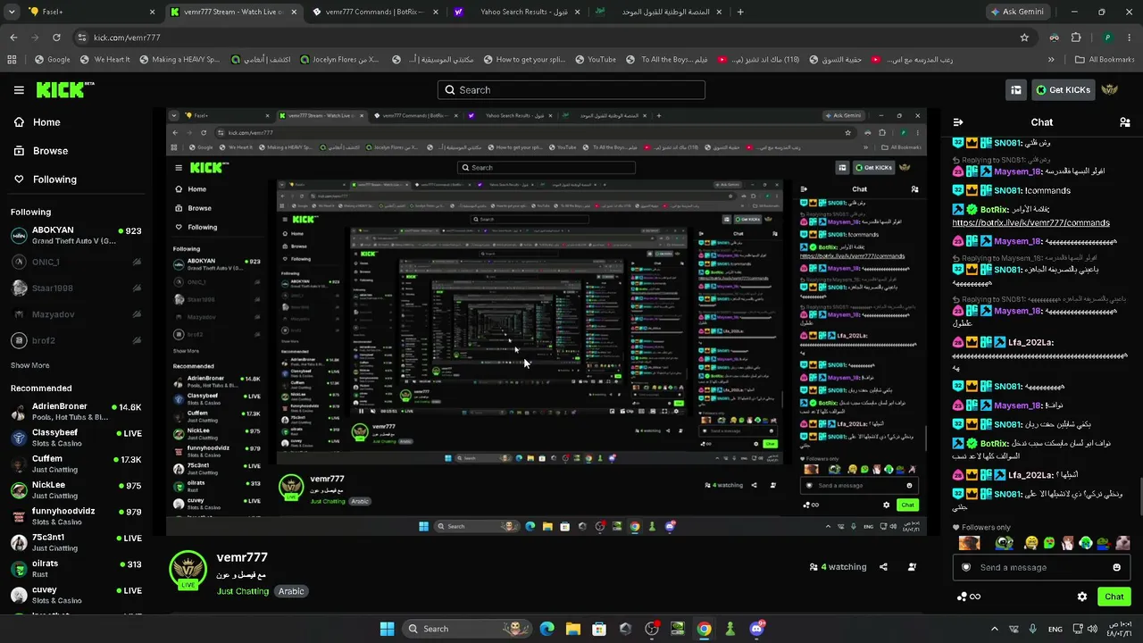Open a new browser tab
This screenshot has height=643, width=1143.
[x=740, y=12]
